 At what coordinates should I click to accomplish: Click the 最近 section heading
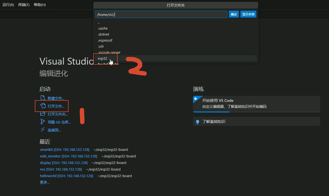point(45,142)
